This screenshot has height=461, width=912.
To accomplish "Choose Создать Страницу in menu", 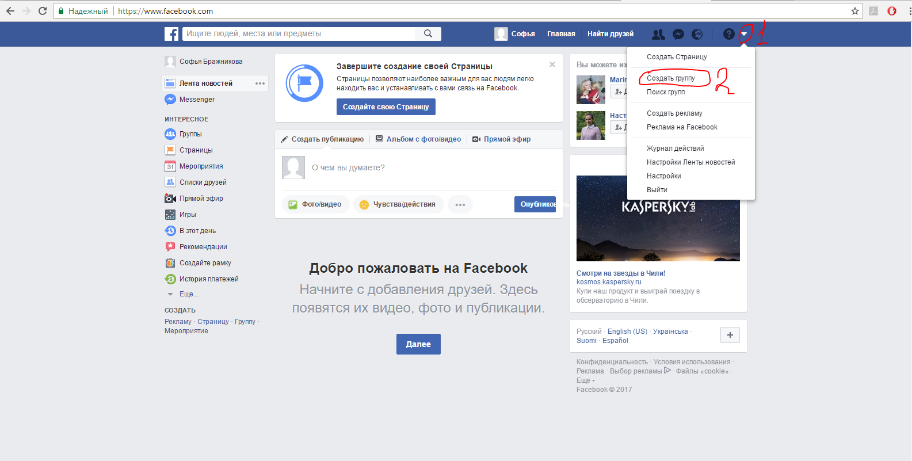I will click(x=677, y=57).
